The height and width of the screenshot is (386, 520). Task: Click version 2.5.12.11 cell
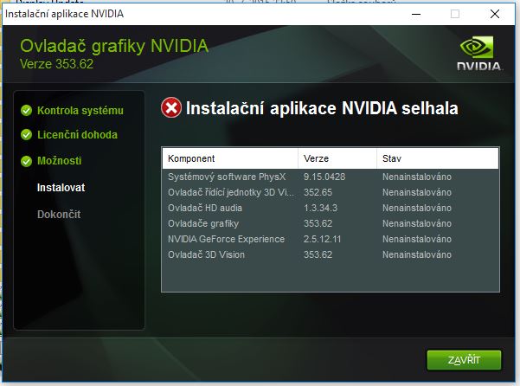tap(322, 239)
